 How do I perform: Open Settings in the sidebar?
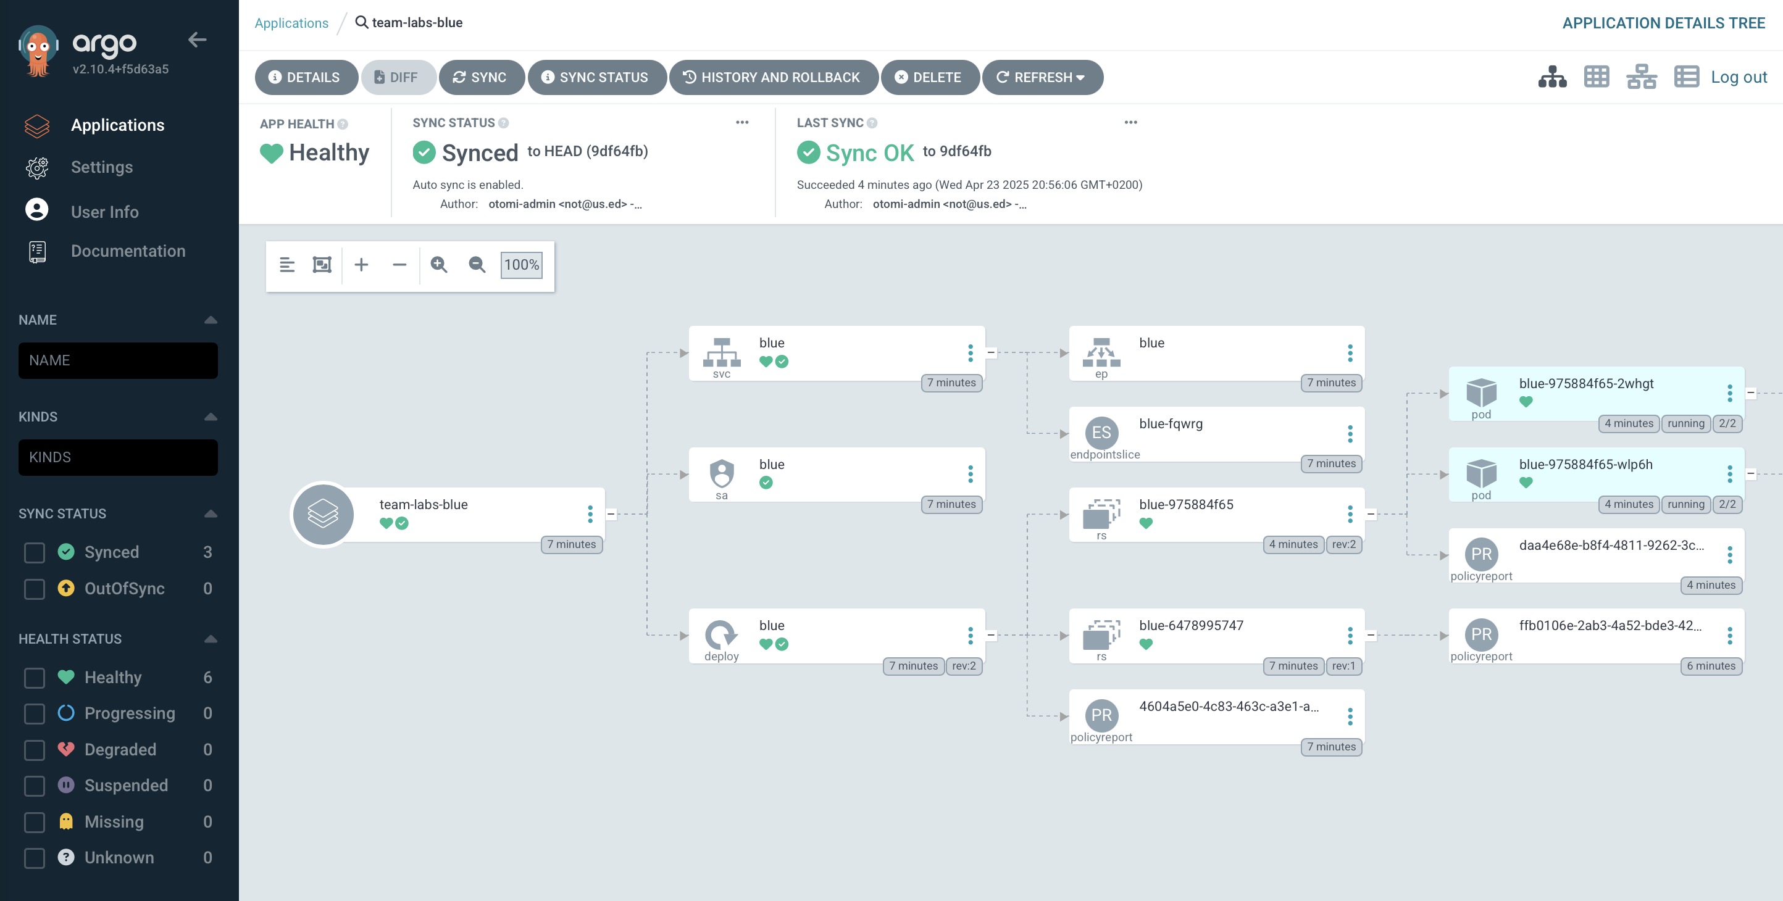point(102,167)
